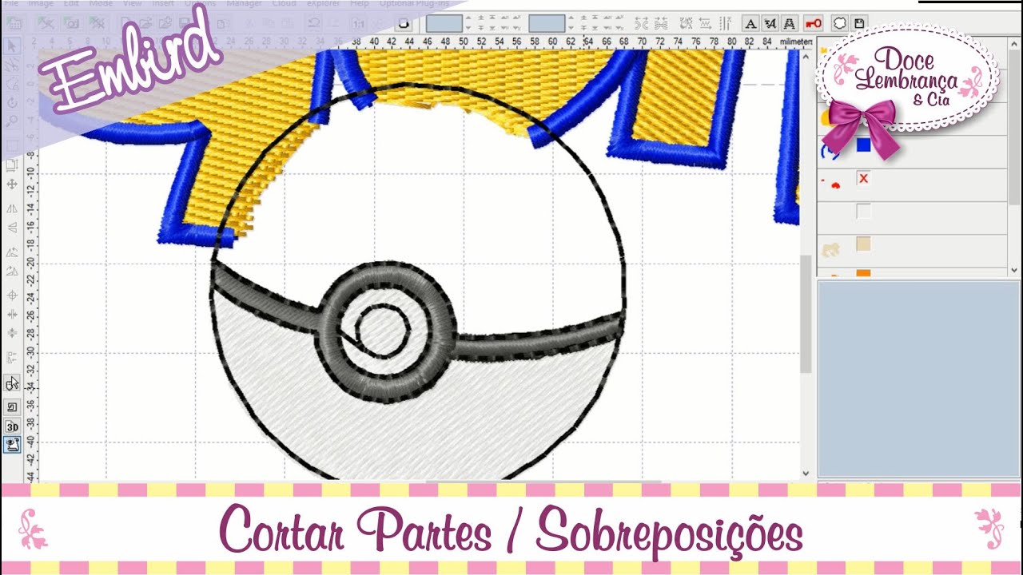Click the crosshair center icon in left toolbar
Image resolution: width=1023 pixels, height=575 pixels.
pos(12,295)
